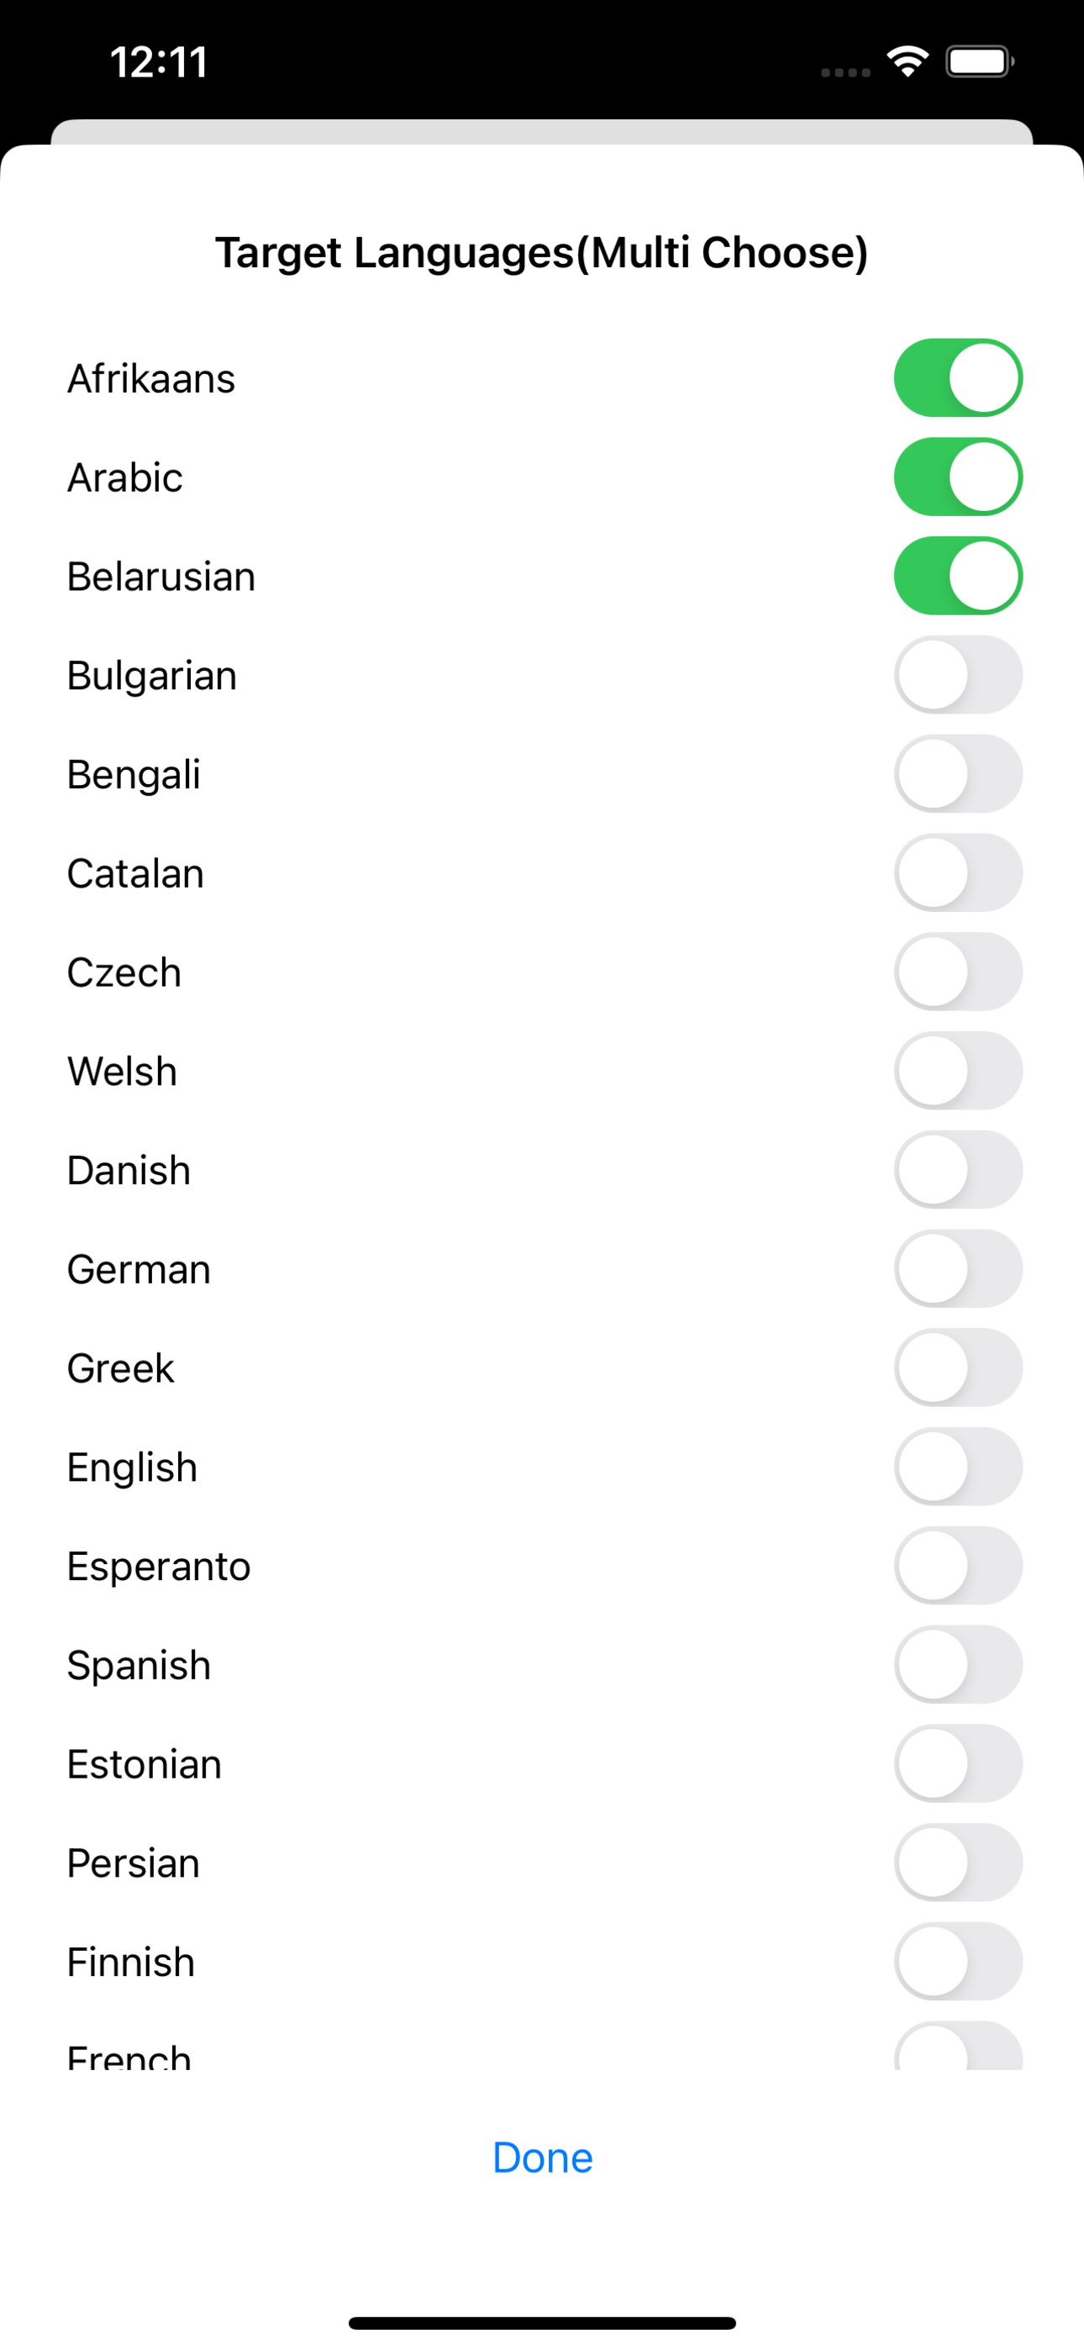
Task: Enable the Bulgarian language switch
Action: click(958, 675)
